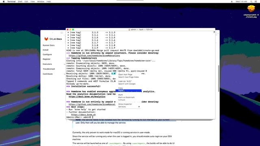Open the adoptopenjdk pkg desktop file
Viewport: 260px width, 146px height.
tap(251, 11)
